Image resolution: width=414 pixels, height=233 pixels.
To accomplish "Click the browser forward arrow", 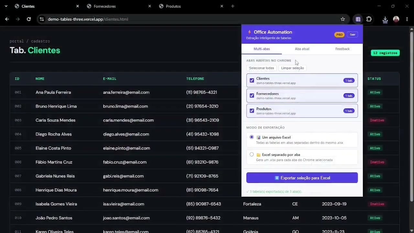I will coord(18,19).
